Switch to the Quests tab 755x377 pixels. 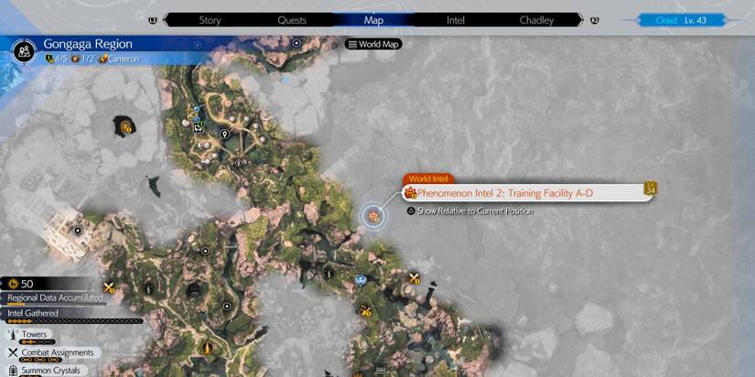(292, 20)
